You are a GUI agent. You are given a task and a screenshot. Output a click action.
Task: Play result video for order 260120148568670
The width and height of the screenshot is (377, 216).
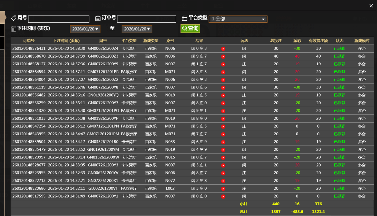(223, 56)
